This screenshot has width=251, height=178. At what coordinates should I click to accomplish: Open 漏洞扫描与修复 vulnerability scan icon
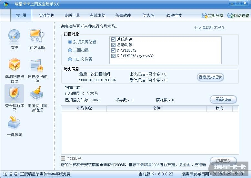click(15, 64)
